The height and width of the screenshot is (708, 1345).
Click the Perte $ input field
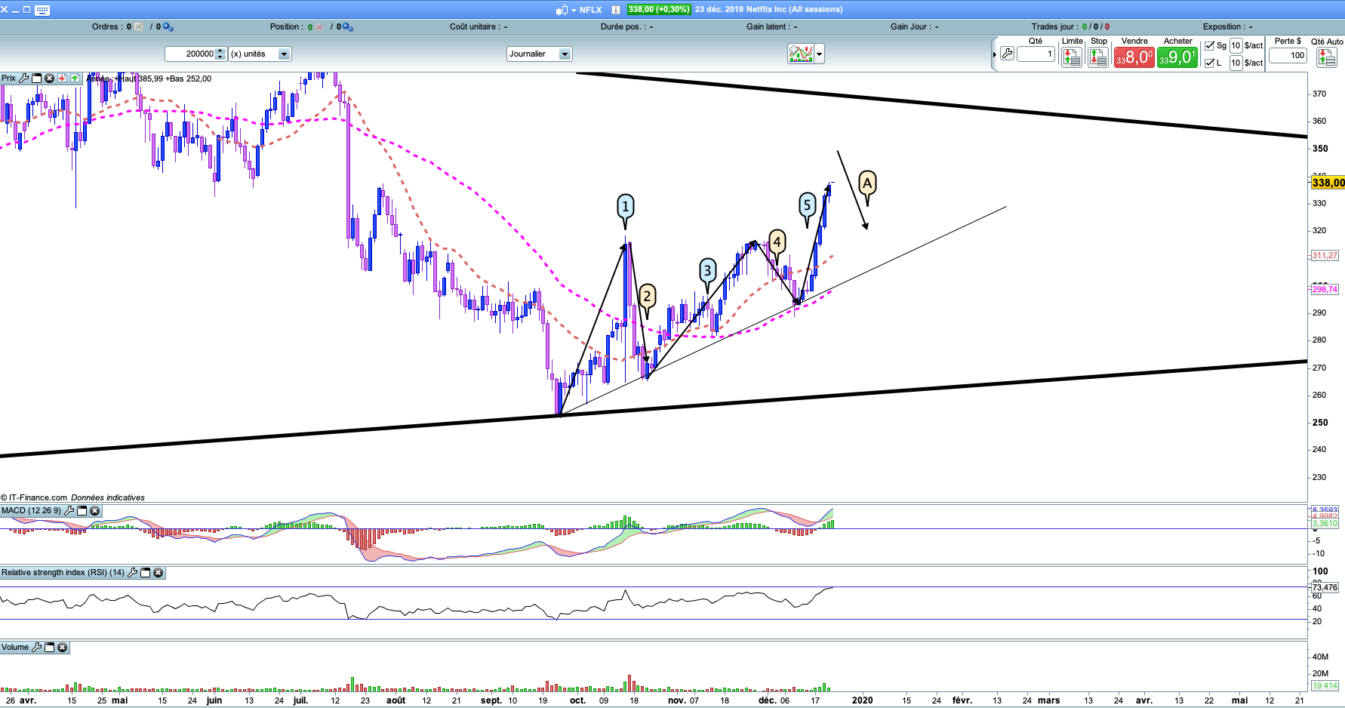click(1288, 55)
